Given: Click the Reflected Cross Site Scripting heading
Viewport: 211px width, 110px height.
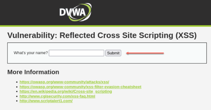Looking at the screenshot, I should pos(102,35).
